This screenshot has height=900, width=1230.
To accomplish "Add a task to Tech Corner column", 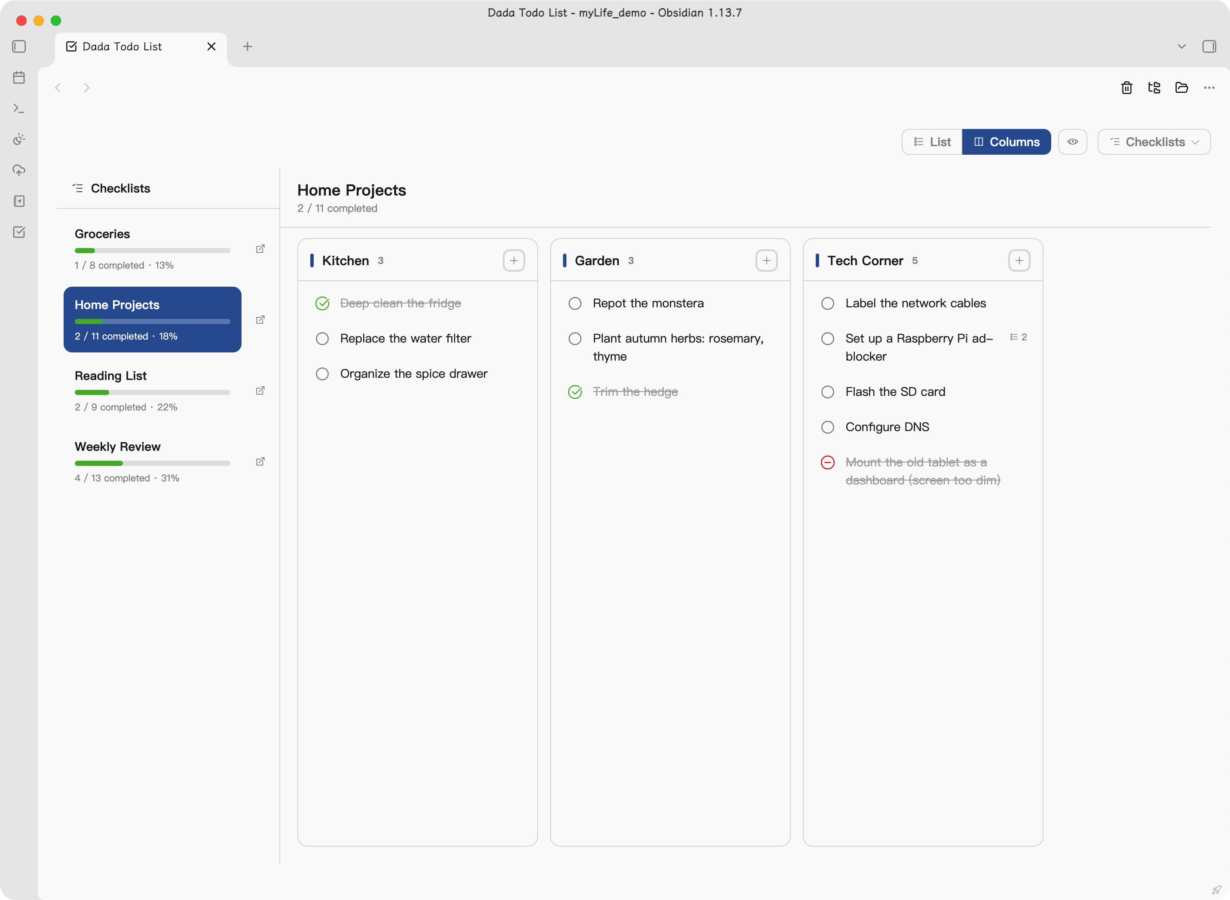I will coord(1019,260).
